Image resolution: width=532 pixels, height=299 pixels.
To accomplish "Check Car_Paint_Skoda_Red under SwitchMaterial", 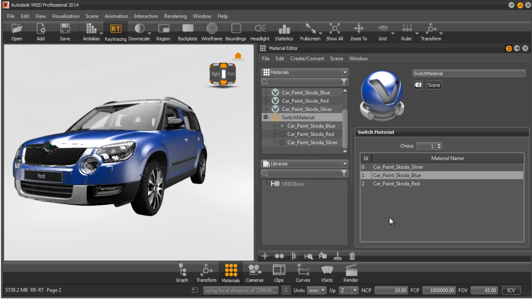I will [x=282, y=134].
